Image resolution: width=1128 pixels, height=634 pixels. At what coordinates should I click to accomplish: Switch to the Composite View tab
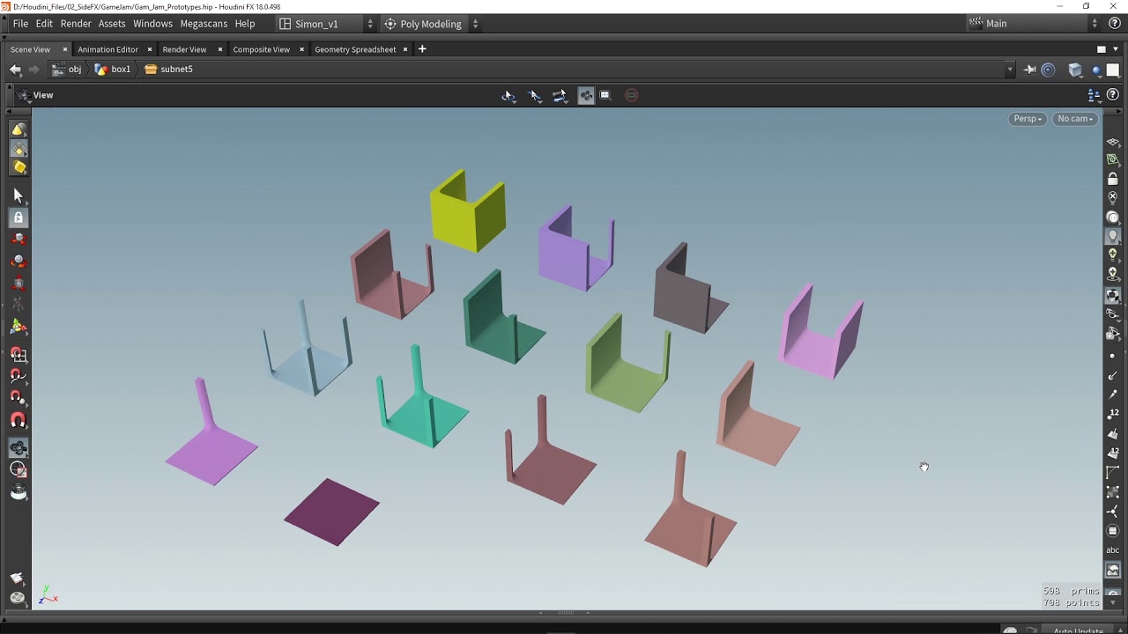[261, 49]
